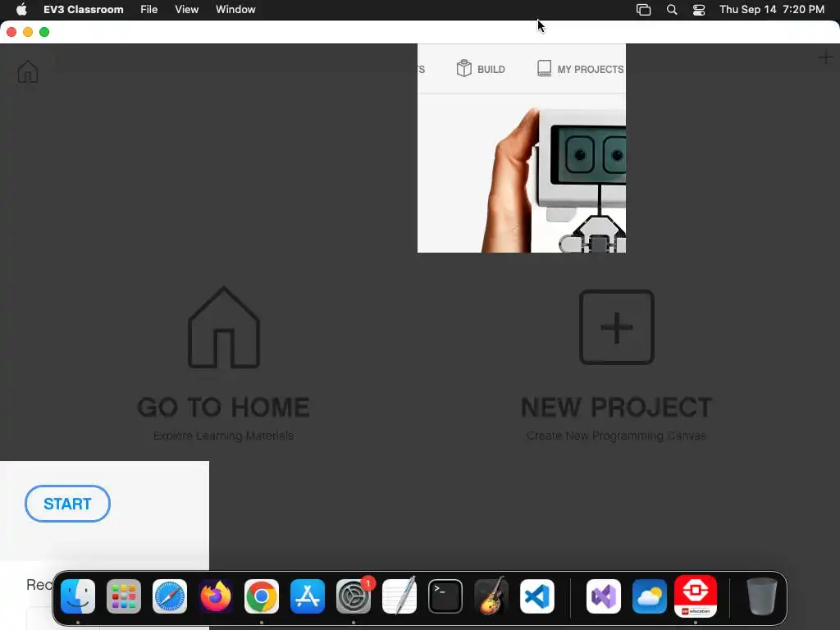Click the GO TO HOME heading text
840x630 pixels.
224,407
